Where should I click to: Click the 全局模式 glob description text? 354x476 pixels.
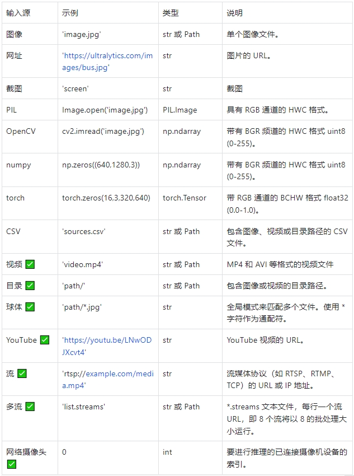pyautogui.click(x=286, y=312)
